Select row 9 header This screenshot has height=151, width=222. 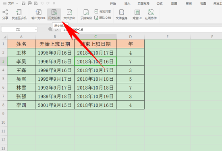pyautogui.click(x=3, y=114)
